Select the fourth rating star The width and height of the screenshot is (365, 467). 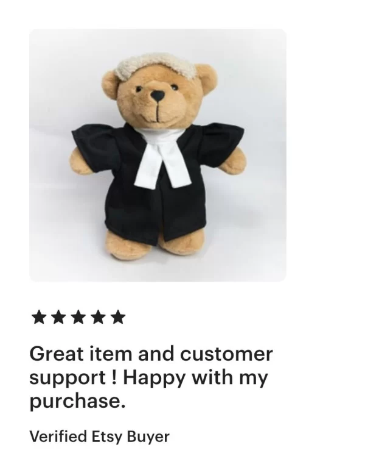99,317
